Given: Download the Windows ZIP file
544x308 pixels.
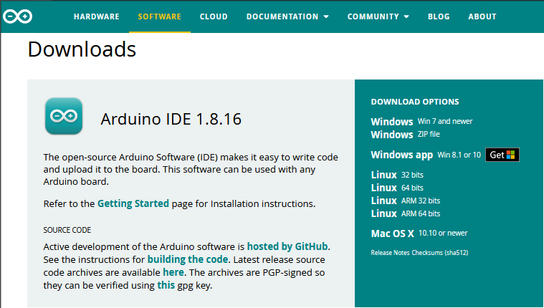Looking at the screenshot, I should pyautogui.click(x=405, y=134).
